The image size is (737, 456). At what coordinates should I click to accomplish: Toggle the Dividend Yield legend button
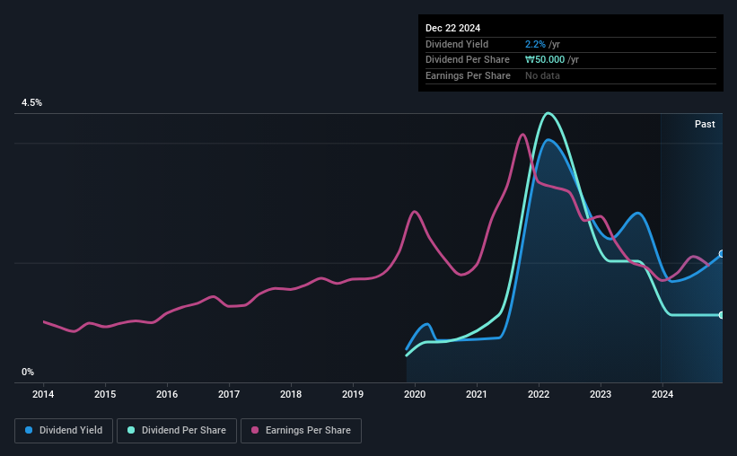(64, 431)
